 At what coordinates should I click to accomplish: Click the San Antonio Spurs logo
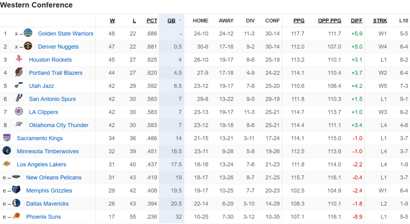(19, 99)
